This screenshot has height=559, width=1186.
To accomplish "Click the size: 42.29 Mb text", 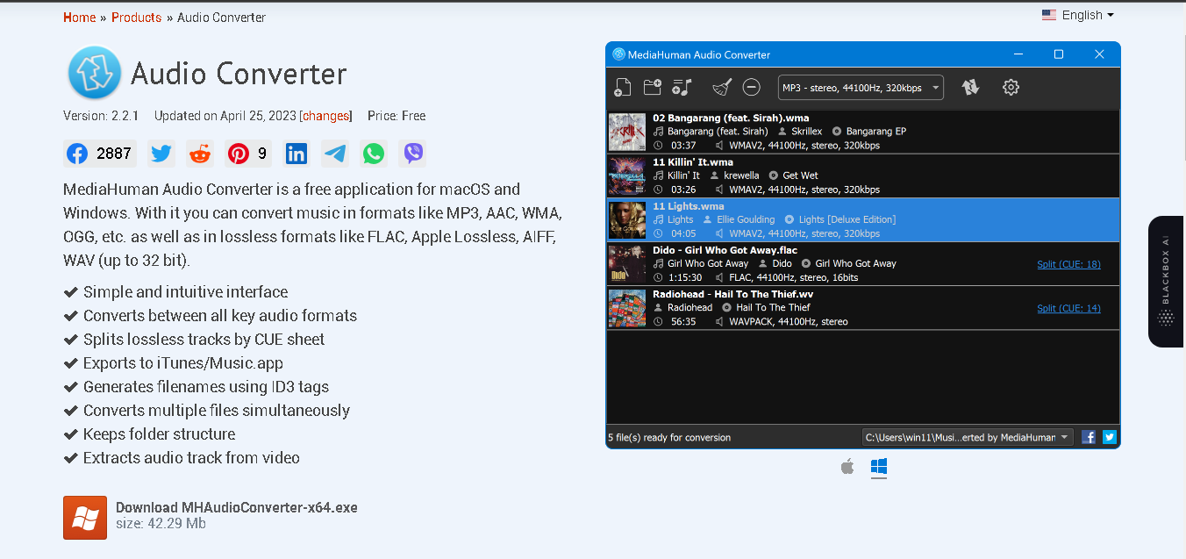I will pyautogui.click(x=161, y=524).
